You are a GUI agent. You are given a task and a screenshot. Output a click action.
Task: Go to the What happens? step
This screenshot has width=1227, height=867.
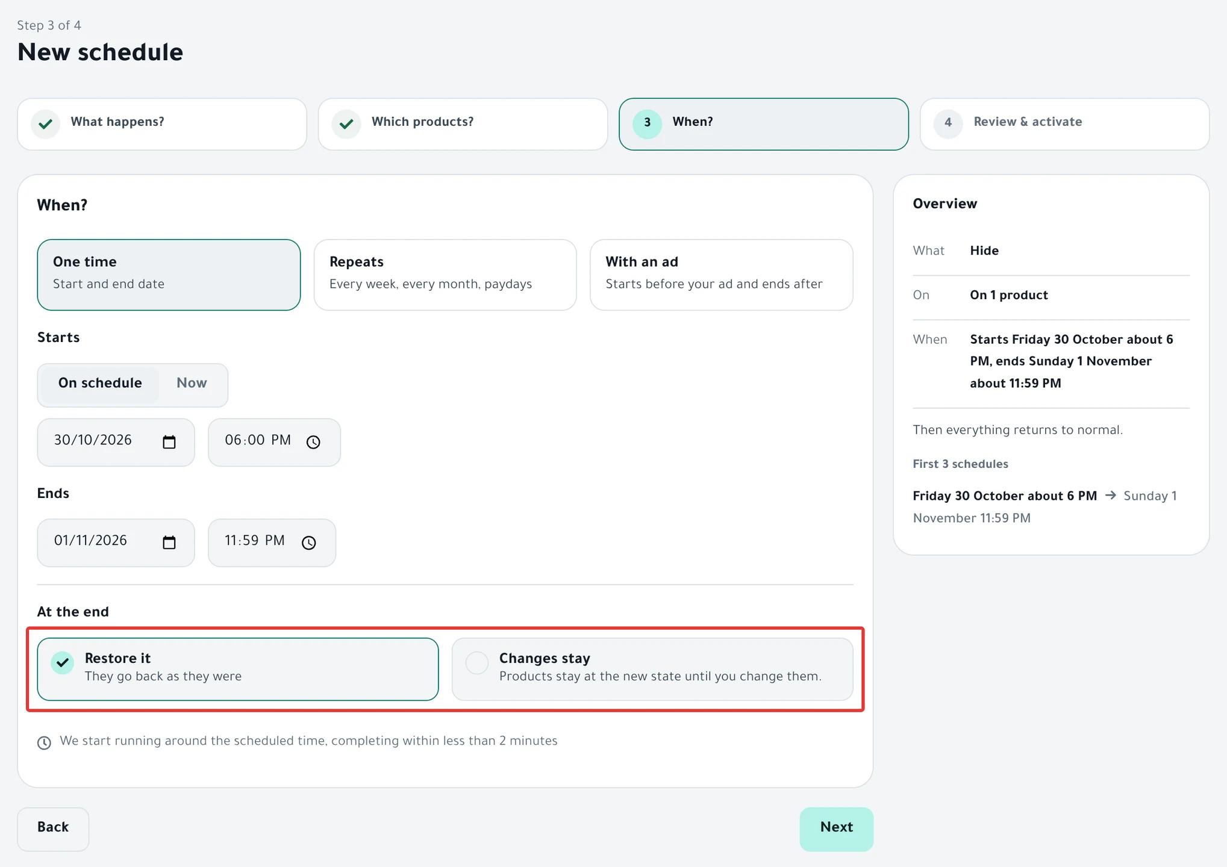point(162,124)
